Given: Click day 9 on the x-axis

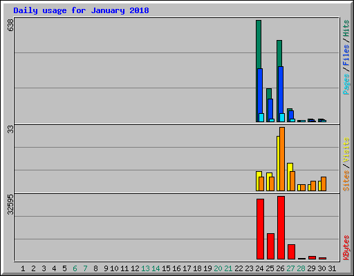Looking at the screenshot, I should (x=106, y=268).
